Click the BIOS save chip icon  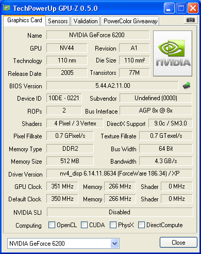pyautogui.click(x=187, y=86)
